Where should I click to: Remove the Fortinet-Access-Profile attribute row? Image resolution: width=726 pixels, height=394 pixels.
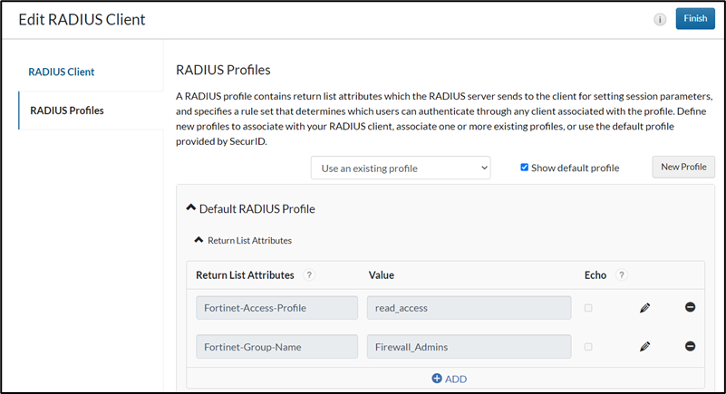coord(690,308)
